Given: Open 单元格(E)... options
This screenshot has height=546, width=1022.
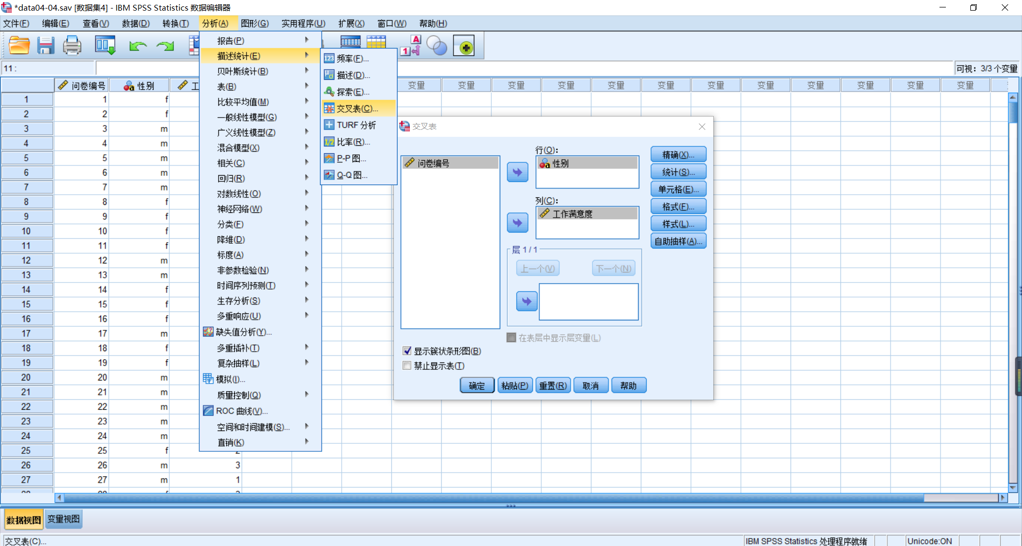Looking at the screenshot, I should [x=679, y=189].
